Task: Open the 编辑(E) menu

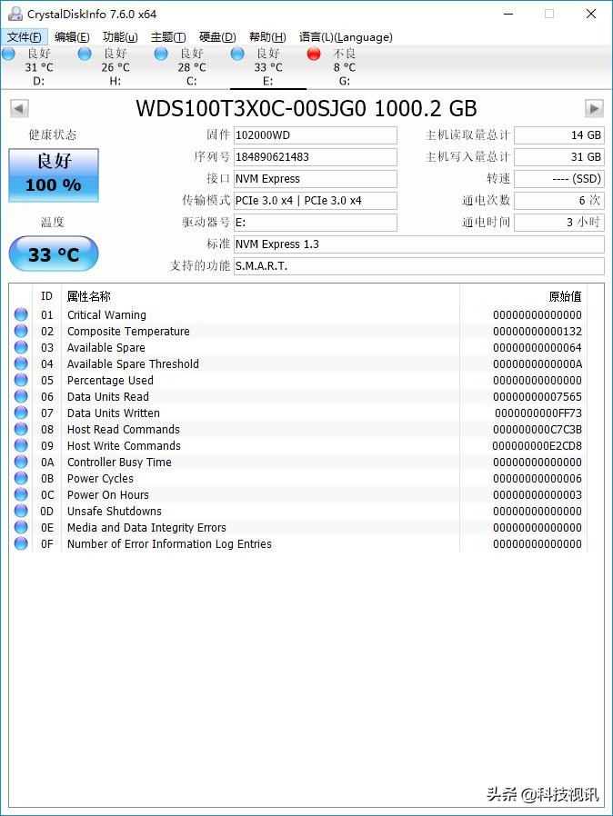Action: (72, 37)
